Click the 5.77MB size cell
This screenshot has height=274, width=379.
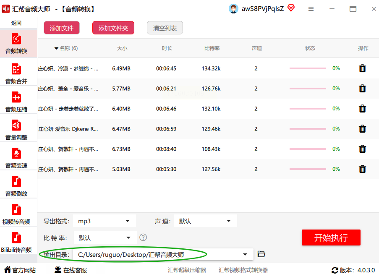pyautogui.click(x=121, y=89)
